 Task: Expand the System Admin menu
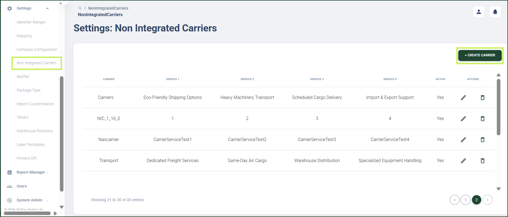click(x=29, y=200)
